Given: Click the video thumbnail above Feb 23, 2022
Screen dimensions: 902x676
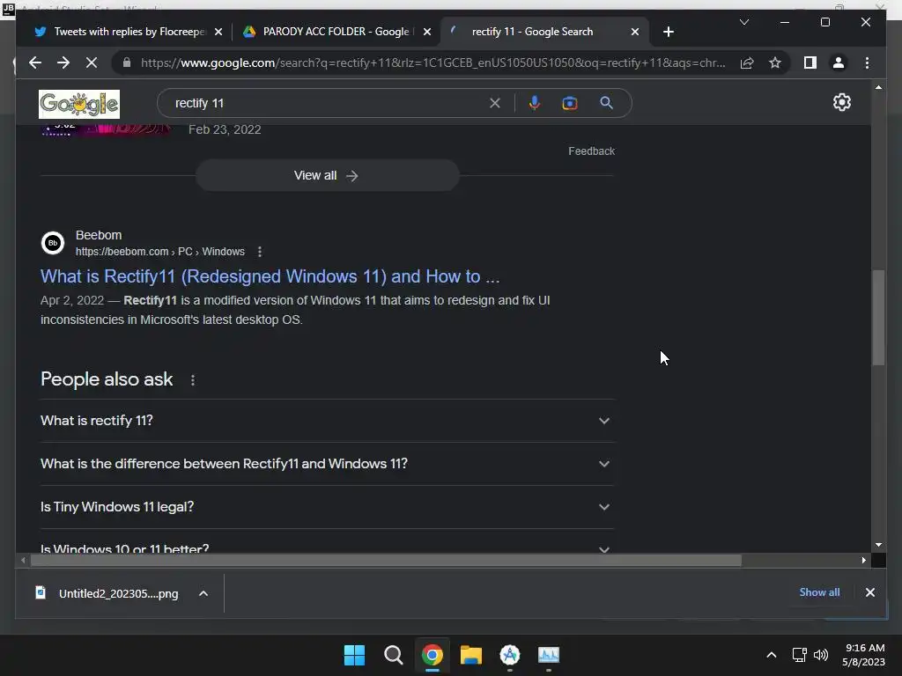Looking at the screenshot, I should 107,130.
